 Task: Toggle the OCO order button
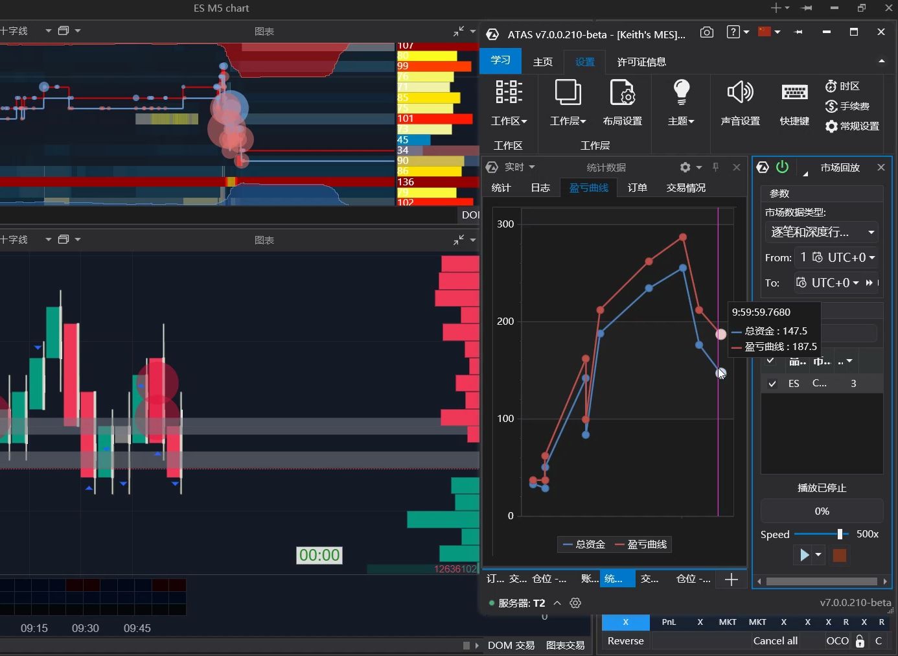(x=837, y=641)
